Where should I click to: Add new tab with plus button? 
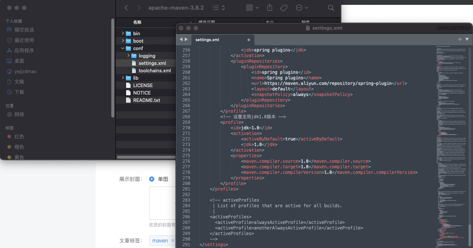[x=460, y=39]
